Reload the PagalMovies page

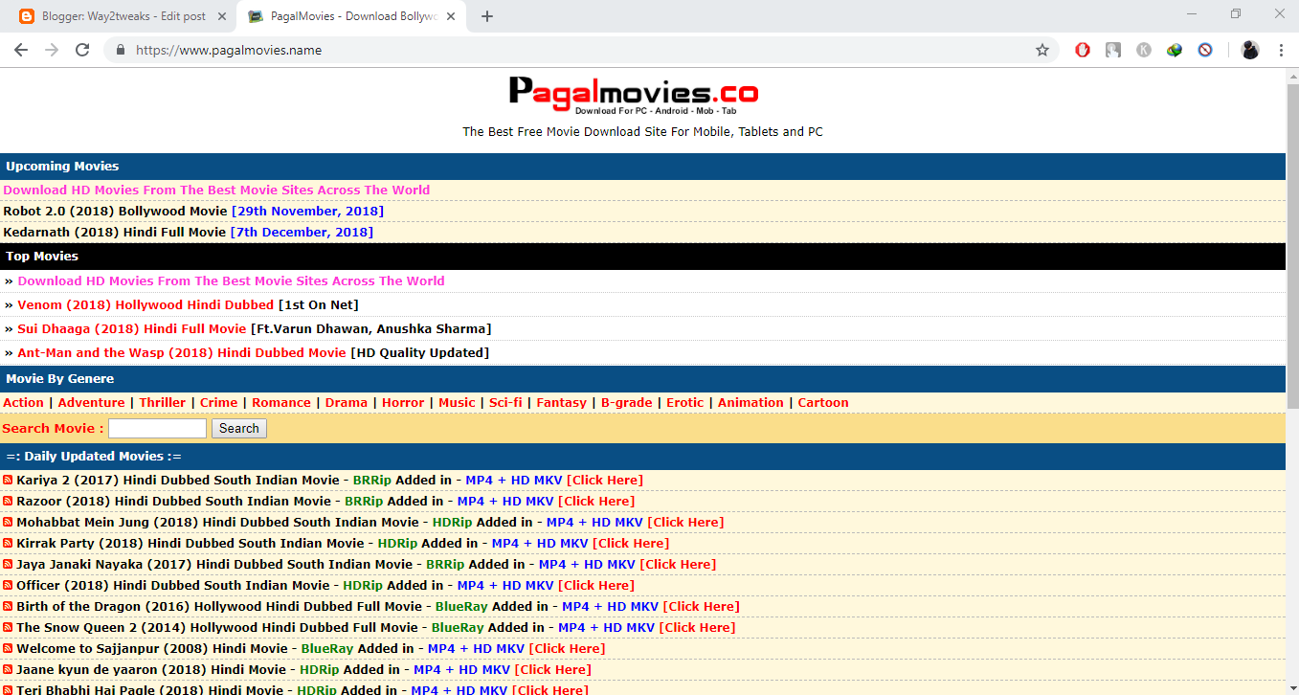point(82,50)
